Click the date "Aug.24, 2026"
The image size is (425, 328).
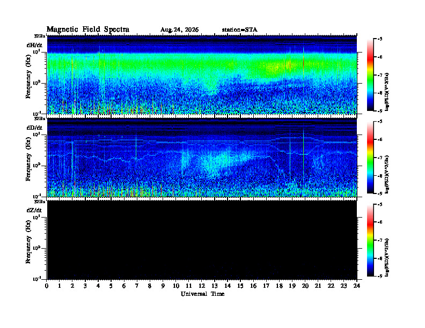[179, 30]
